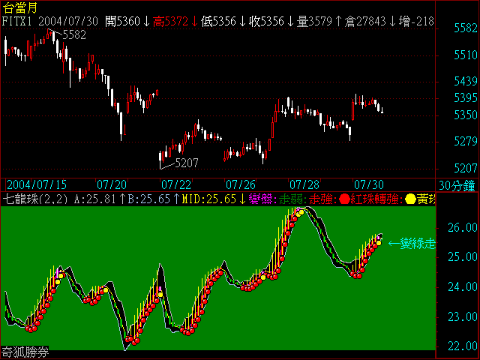Screen dimensions: 480x360
Task: Click the 台當月 chart title
Action: (x=20, y=7)
